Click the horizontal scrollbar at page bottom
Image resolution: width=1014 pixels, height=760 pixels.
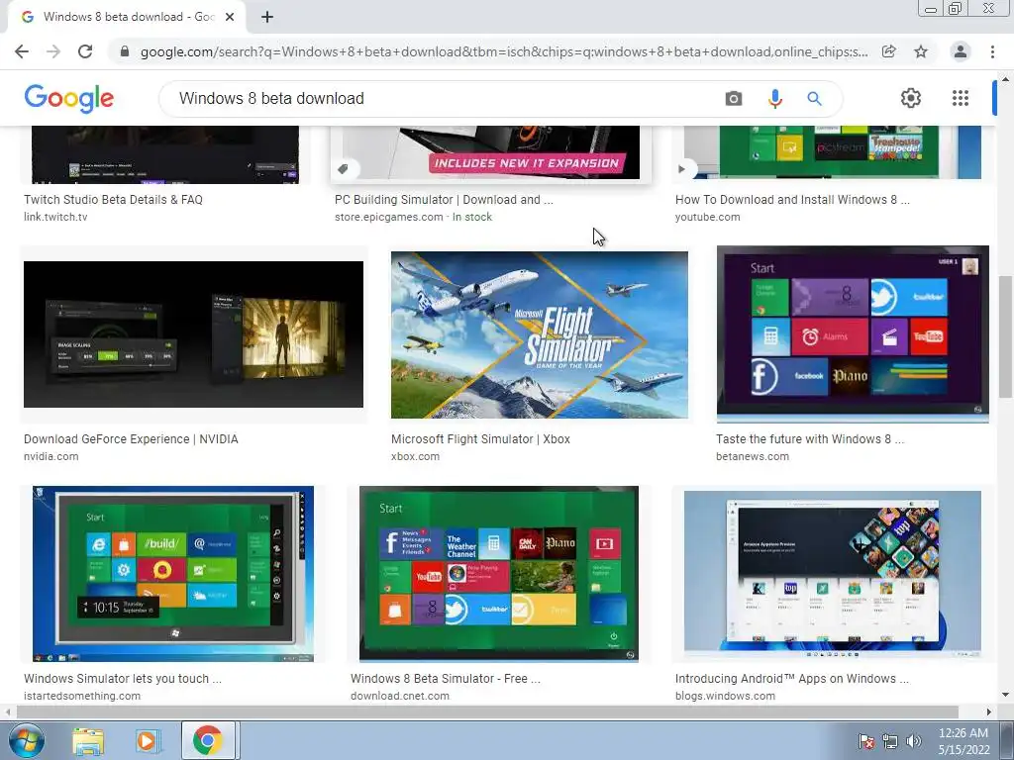[487, 712]
